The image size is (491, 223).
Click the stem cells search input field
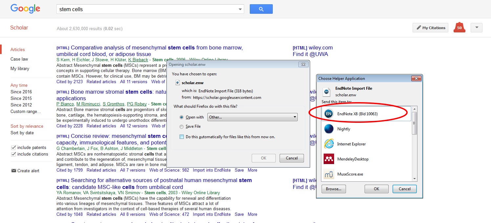tap(147, 9)
